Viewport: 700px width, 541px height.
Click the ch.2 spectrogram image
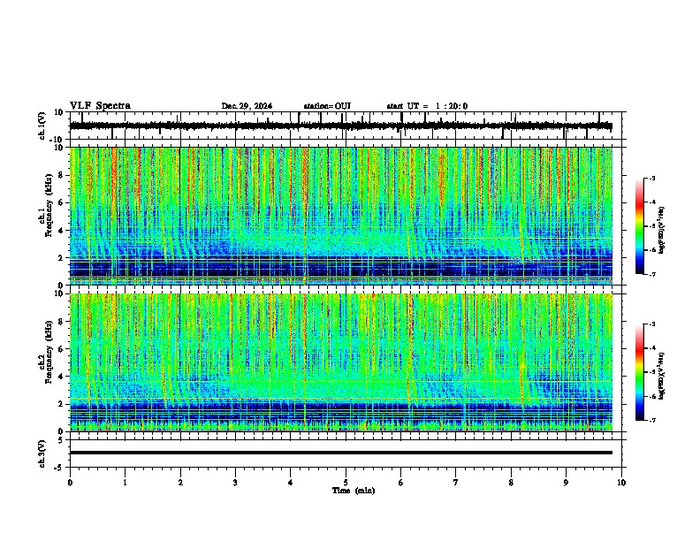(341, 362)
